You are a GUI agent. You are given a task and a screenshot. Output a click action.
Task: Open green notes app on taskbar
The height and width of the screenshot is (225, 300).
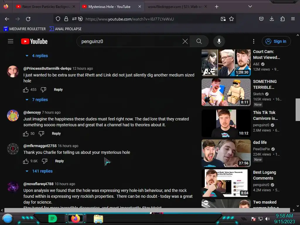[52, 219]
